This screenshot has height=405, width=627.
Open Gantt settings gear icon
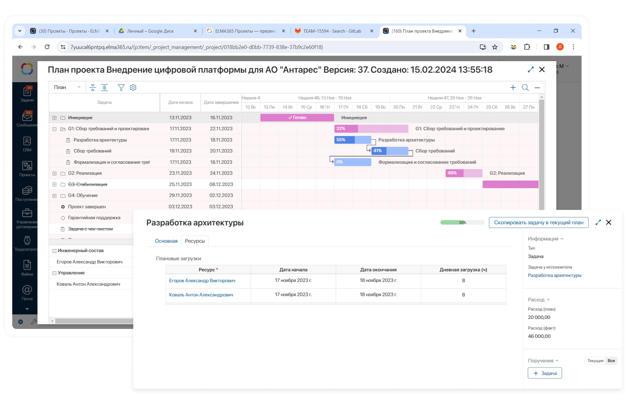(x=133, y=88)
